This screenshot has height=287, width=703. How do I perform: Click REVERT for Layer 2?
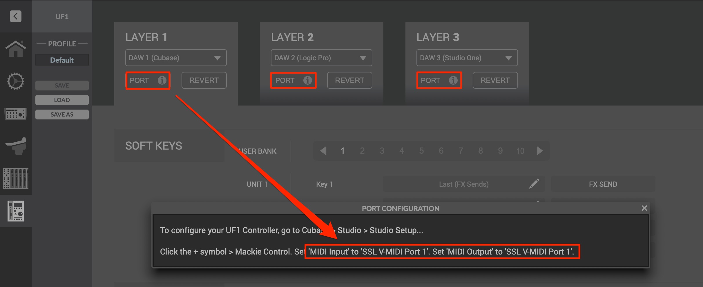(350, 80)
